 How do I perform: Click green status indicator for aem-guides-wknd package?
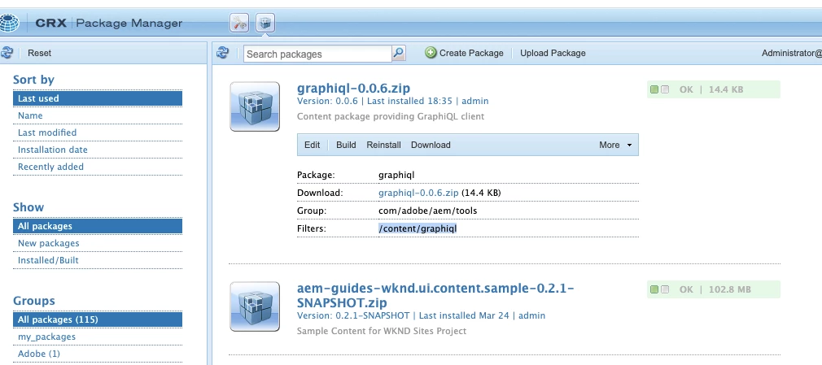[x=654, y=289]
